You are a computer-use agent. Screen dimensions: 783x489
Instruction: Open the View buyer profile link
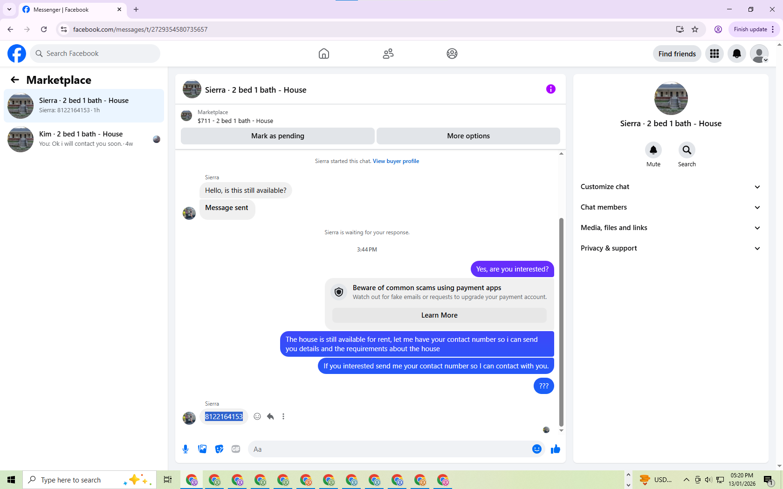click(x=396, y=161)
